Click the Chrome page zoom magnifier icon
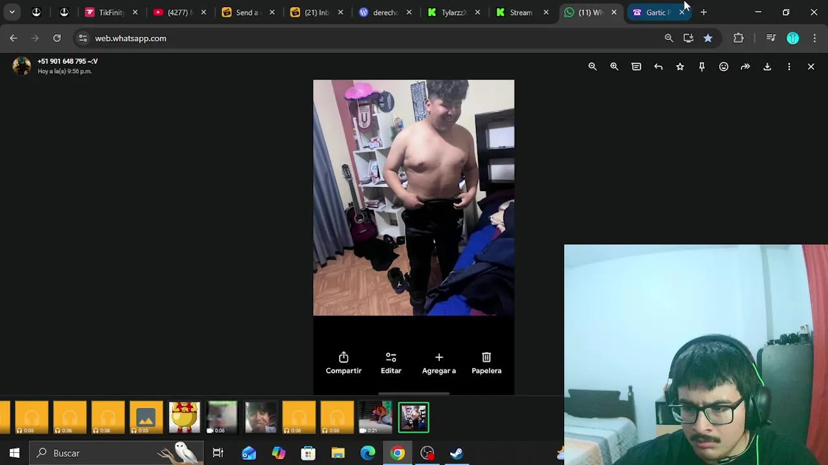 coord(669,38)
